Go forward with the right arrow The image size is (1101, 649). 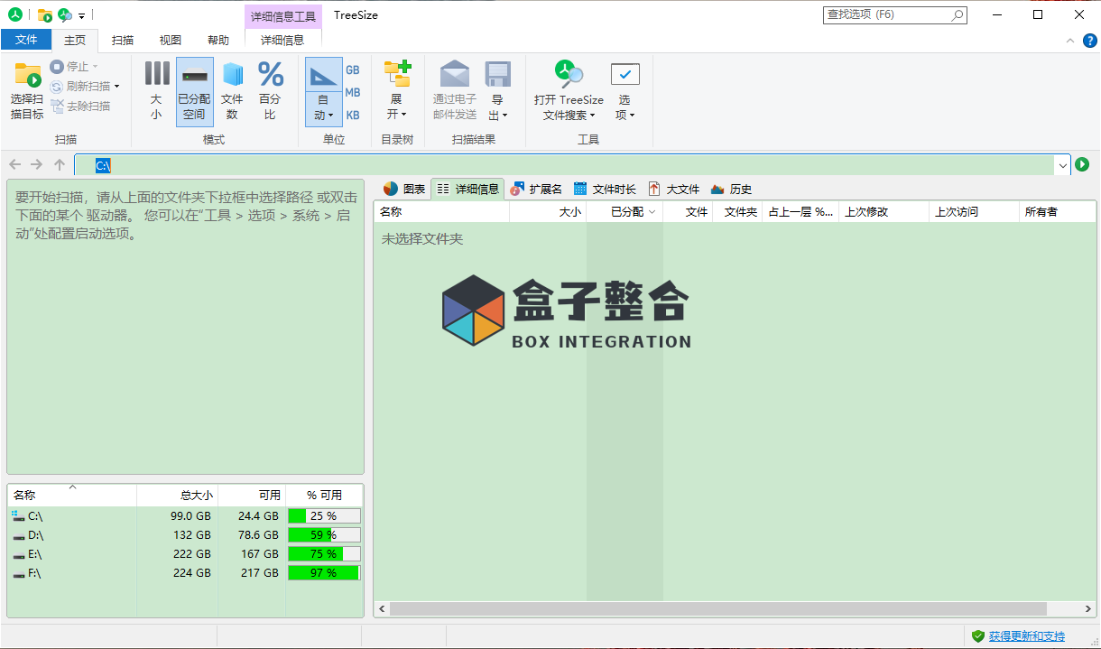click(x=36, y=164)
